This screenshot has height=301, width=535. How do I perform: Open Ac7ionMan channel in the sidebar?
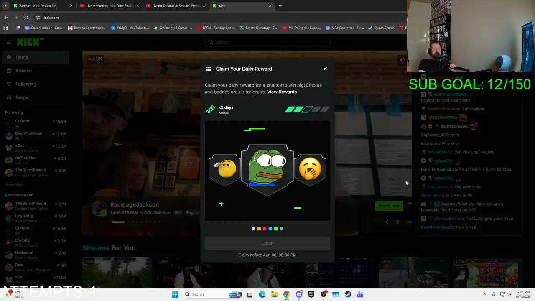pos(36,160)
